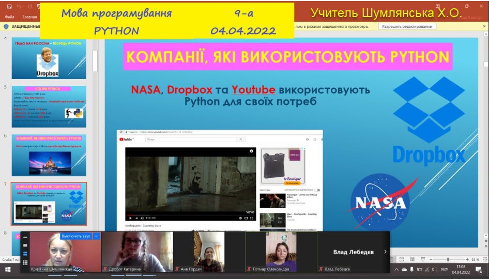The height and width of the screenshot is (279, 489).
Task: Switch Zoom video strip to grid view icon
Action: 25,262
